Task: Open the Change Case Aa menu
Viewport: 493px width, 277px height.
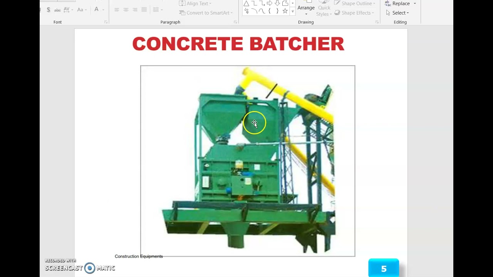Action: click(82, 10)
